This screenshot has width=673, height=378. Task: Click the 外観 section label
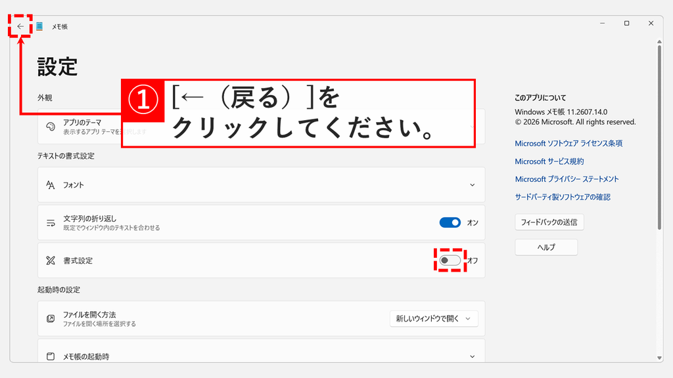tap(45, 98)
